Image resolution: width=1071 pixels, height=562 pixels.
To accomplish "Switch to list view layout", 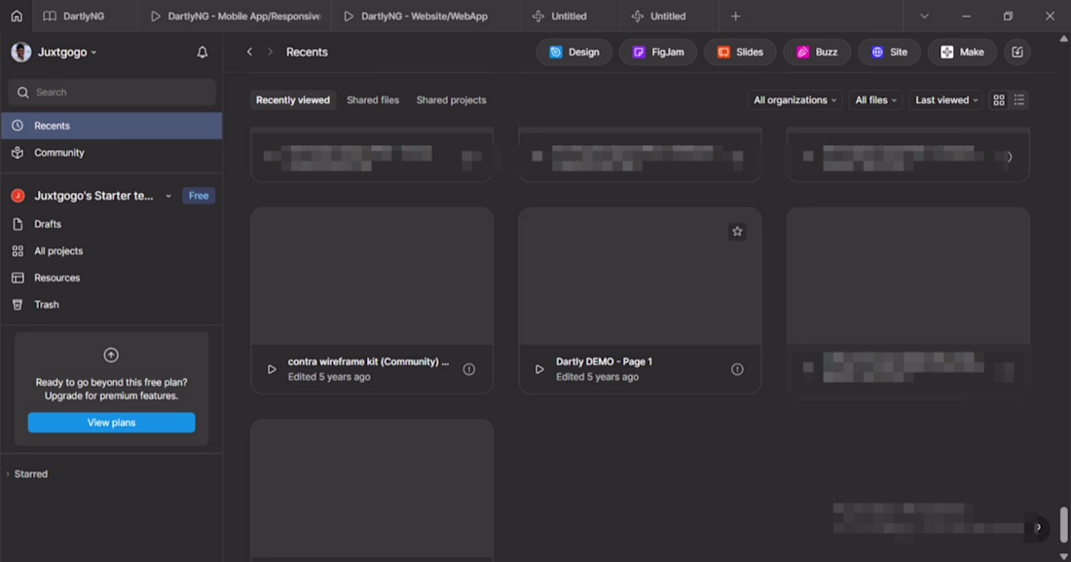I will pos(1018,100).
